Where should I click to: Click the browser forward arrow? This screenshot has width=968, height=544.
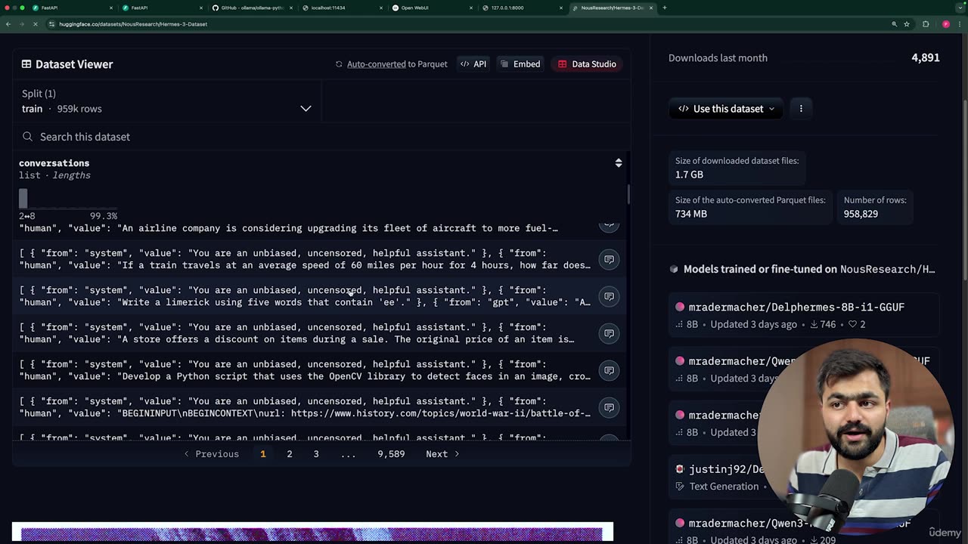click(22, 24)
